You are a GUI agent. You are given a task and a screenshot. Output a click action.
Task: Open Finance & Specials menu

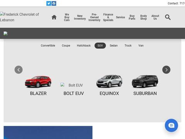point(108,17)
